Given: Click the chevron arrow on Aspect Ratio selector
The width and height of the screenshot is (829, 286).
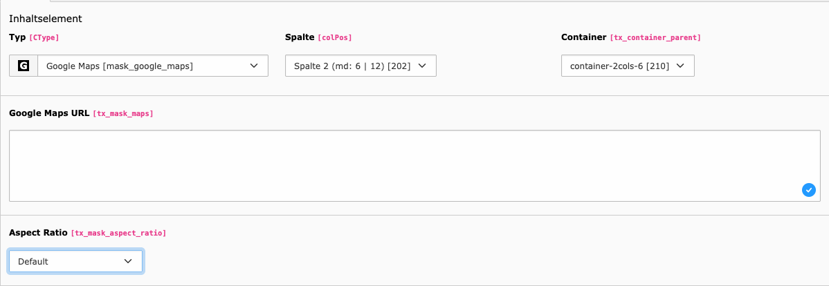Looking at the screenshot, I should pyautogui.click(x=128, y=261).
